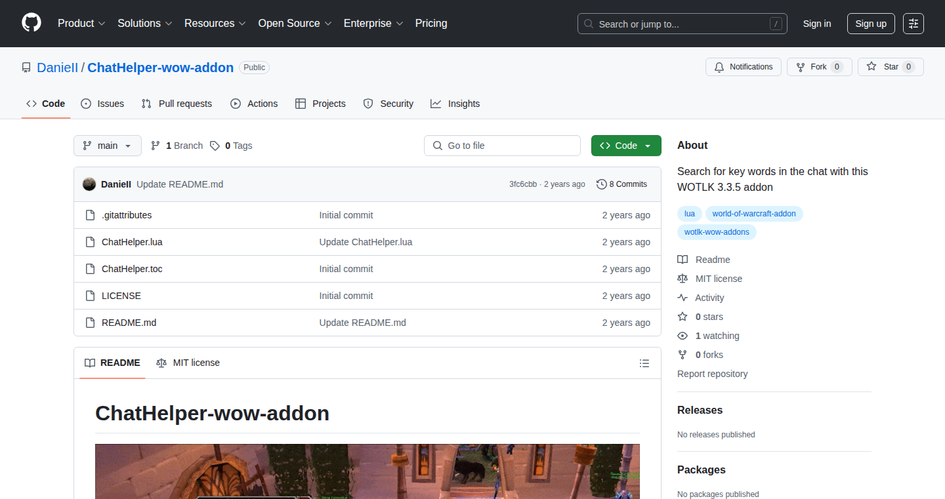Open the .gitattributes file
This screenshot has height=499, width=945.
[x=127, y=215]
